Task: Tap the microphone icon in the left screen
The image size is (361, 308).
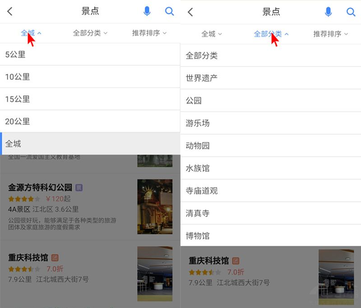Action: 147,12
